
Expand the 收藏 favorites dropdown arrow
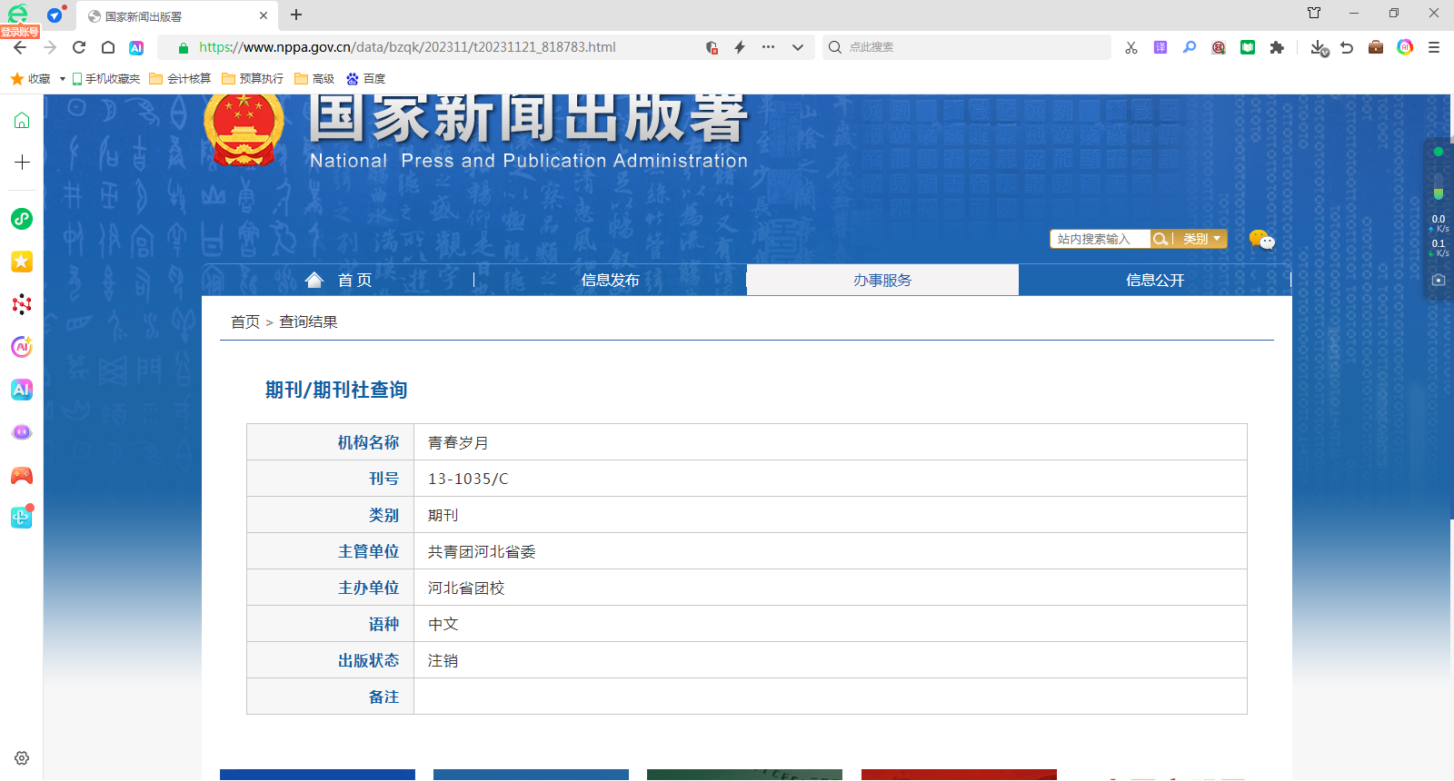(x=62, y=79)
